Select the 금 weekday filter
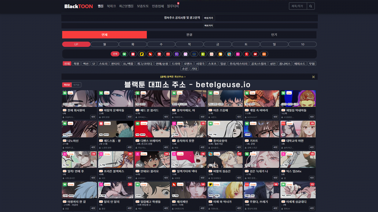 (218, 44)
